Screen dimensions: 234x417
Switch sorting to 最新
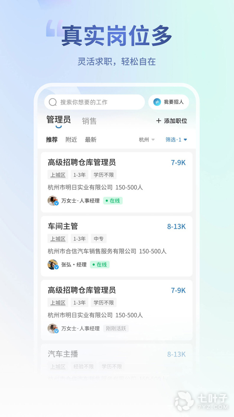pyautogui.click(x=91, y=140)
